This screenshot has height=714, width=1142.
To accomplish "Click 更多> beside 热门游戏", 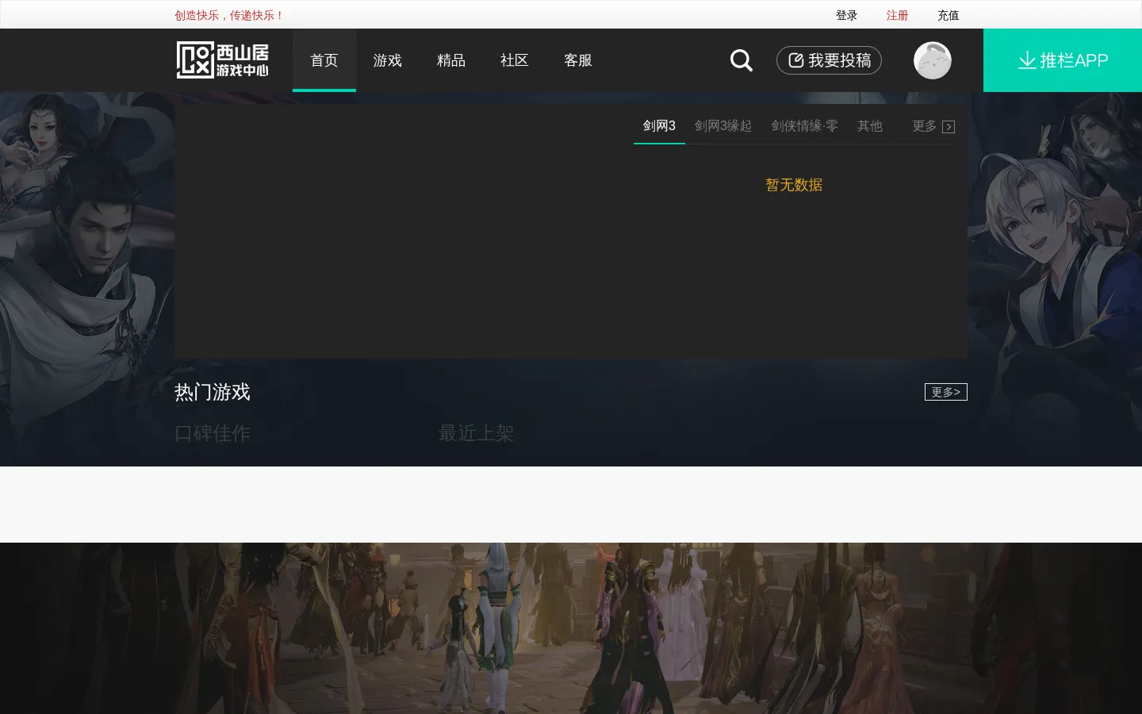I will point(946,392).
